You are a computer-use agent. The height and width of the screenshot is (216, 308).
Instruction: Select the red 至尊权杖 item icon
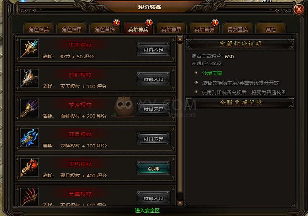click(29, 197)
